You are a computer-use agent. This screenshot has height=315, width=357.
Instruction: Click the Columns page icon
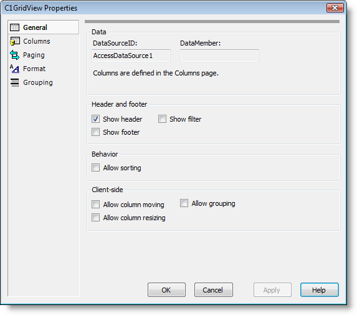point(15,41)
